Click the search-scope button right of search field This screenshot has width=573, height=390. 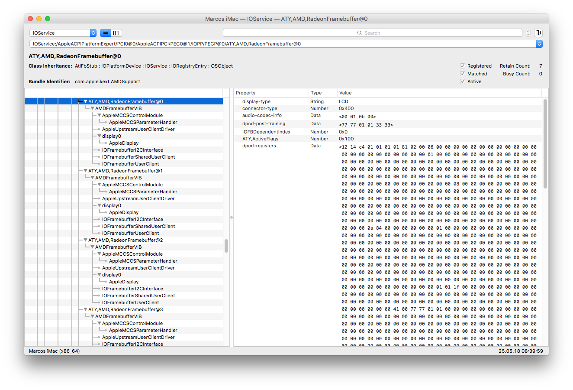(x=538, y=33)
